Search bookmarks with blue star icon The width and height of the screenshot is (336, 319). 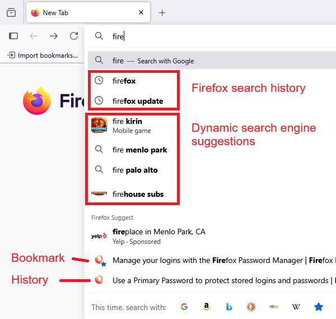click(x=319, y=307)
